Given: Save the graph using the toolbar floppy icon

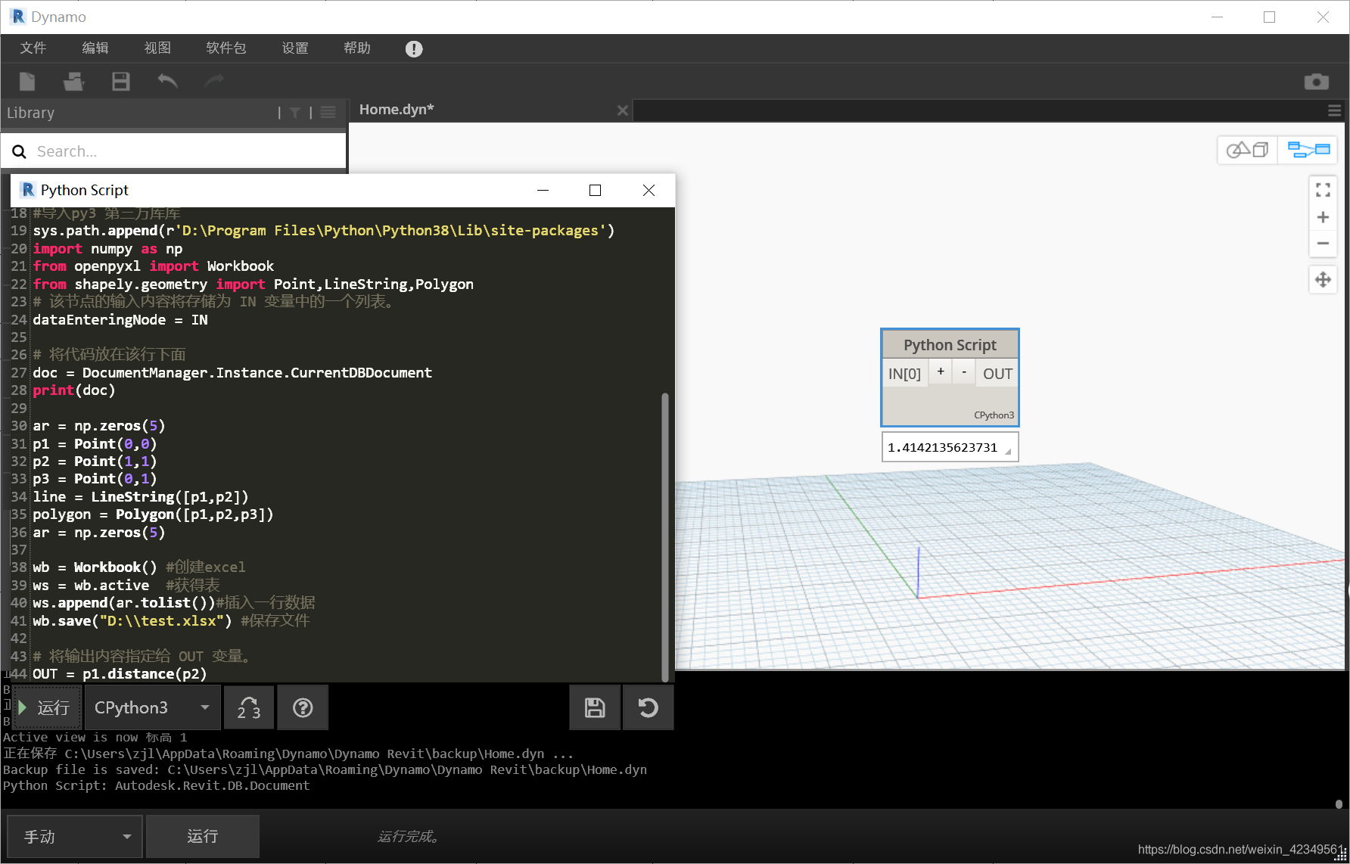Looking at the screenshot, I should (x=121, y=81).
